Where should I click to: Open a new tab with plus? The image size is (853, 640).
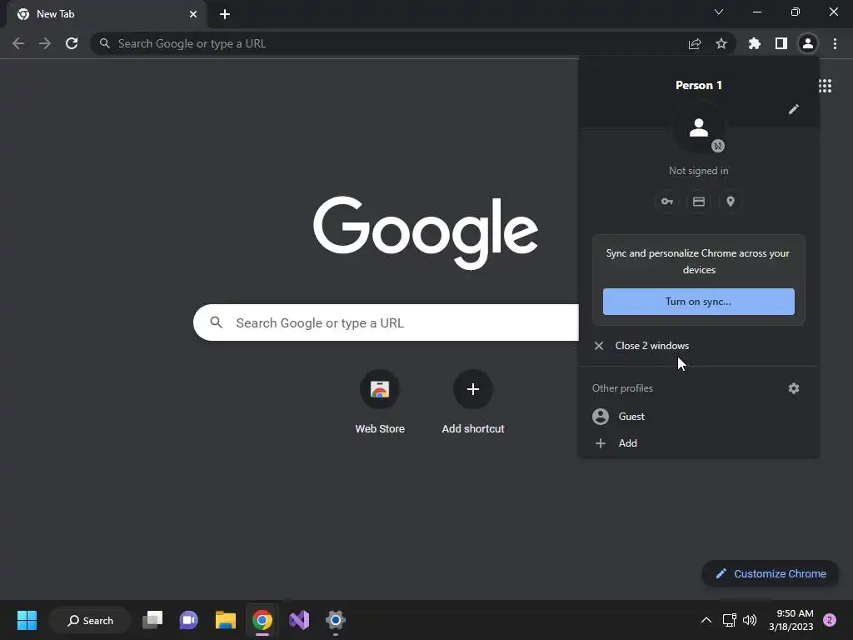225,14
